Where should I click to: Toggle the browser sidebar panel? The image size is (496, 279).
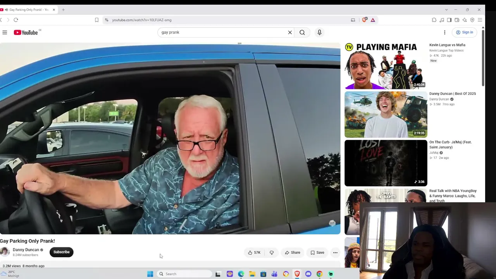pyautogui.click(x=449, y=20)
